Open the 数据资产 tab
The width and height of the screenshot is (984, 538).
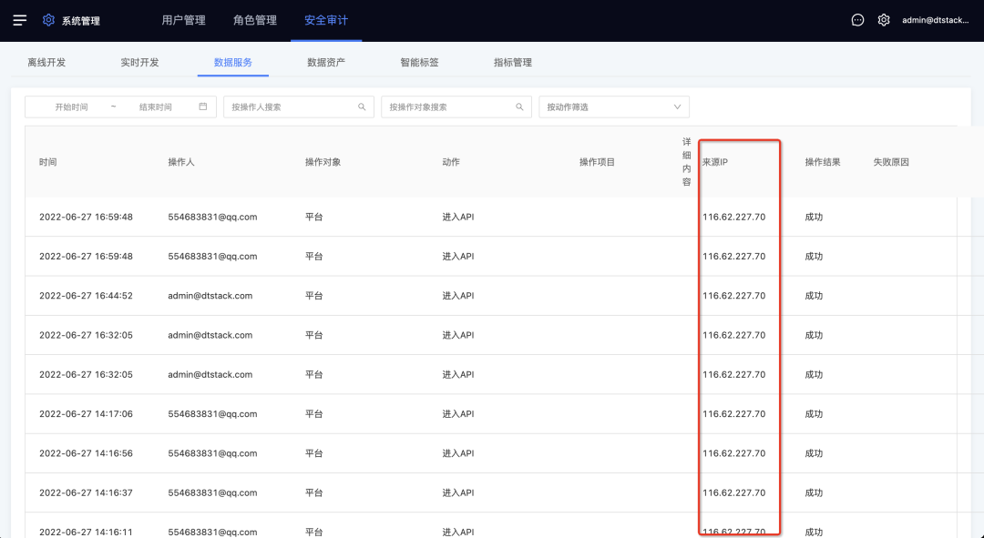pos(326,63)
